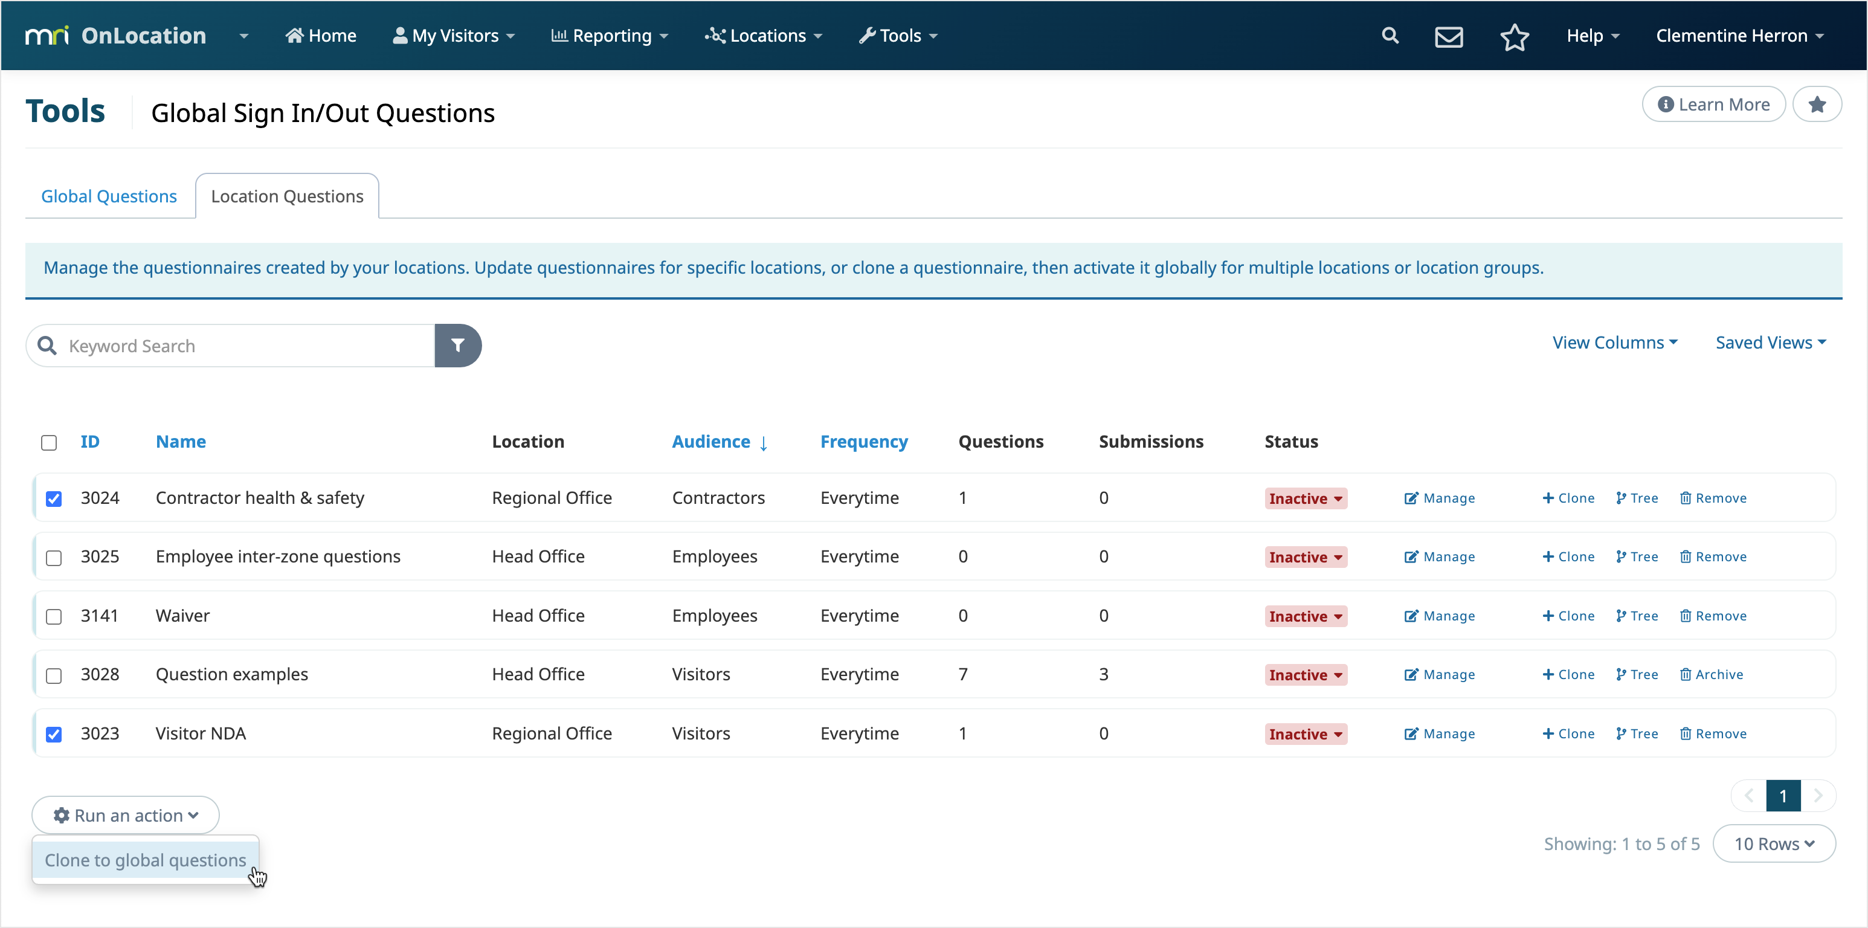Click the next page arrow

(x=1817, y=796)
